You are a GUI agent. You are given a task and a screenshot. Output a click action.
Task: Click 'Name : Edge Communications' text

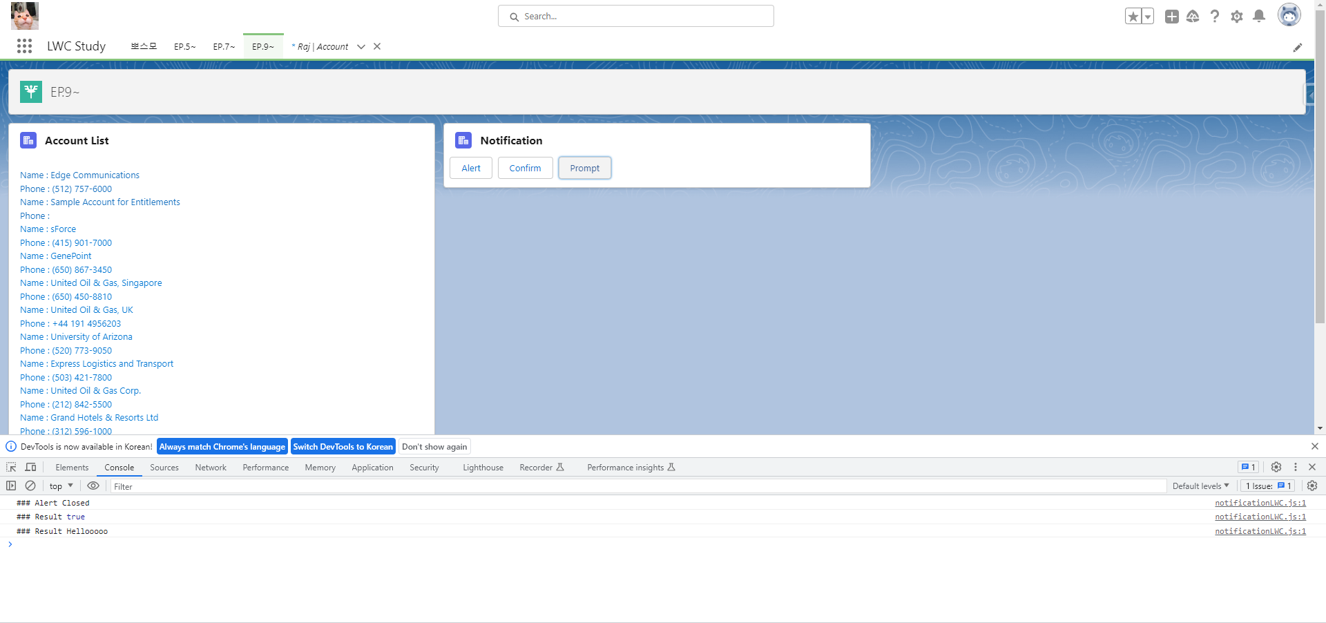click(79, 175)
